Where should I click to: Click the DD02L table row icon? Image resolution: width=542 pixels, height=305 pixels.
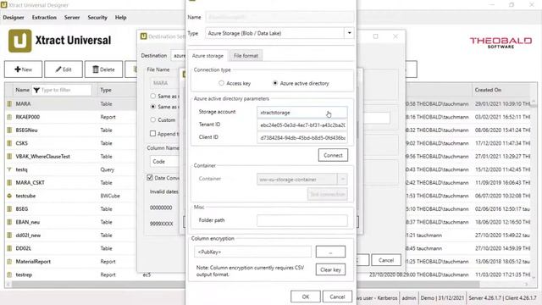click(x=9, y=248)
